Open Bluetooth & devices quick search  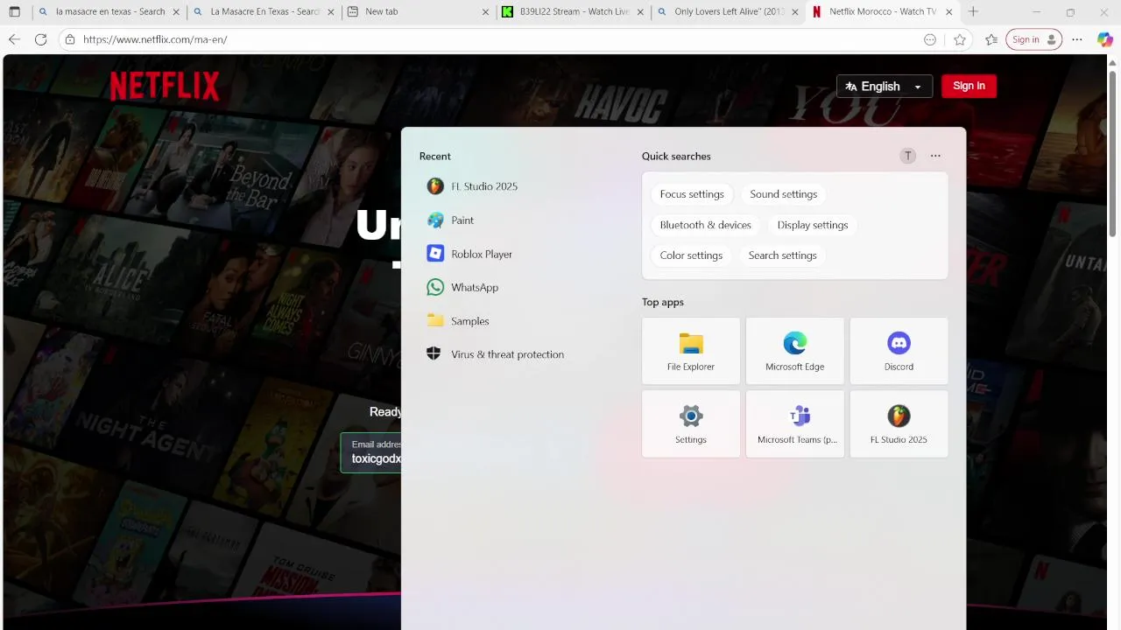[x=706, y=225]
